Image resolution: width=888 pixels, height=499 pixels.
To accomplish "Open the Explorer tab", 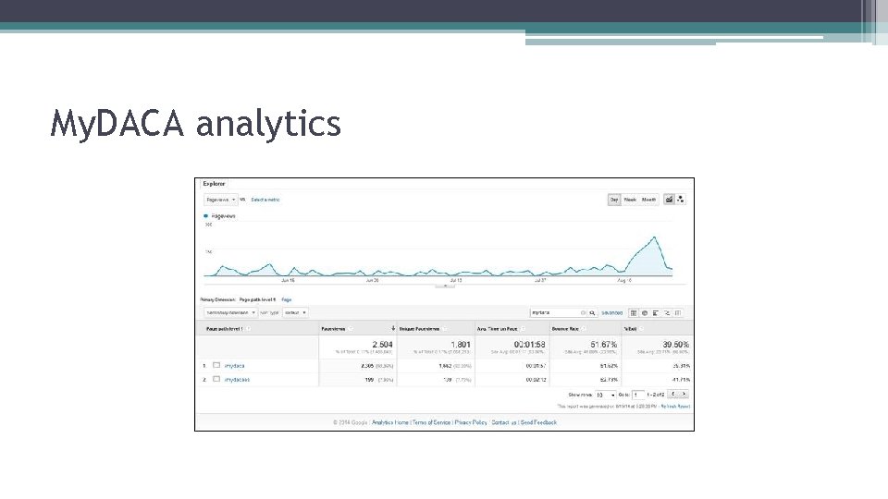I will (214, 184).
